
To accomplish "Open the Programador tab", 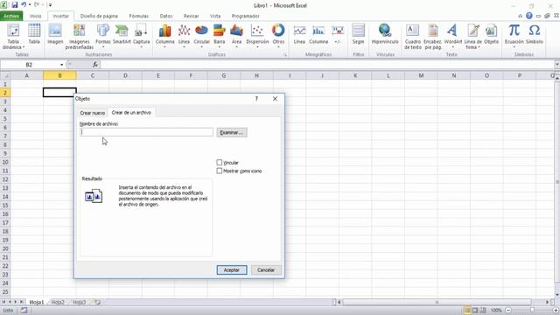I will click(x=245, y=16).
